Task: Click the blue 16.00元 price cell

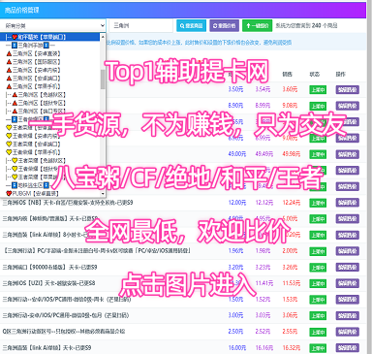Action: coord(237,348)
